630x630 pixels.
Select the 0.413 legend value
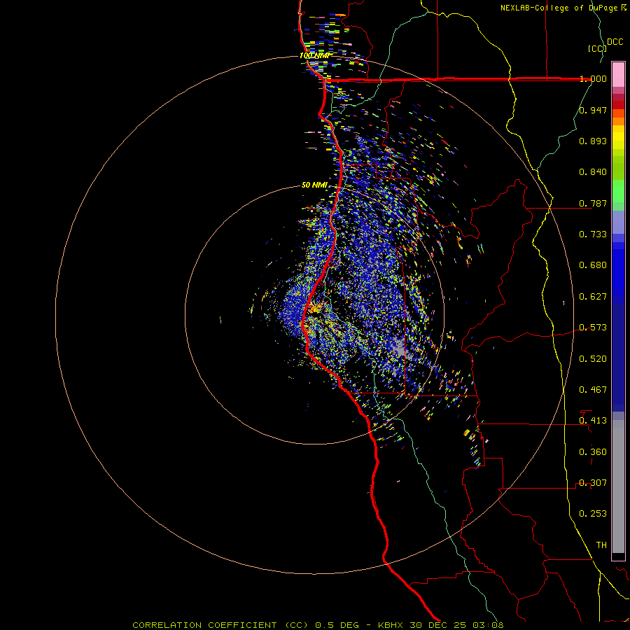[x=593, y=421]
